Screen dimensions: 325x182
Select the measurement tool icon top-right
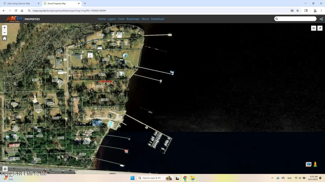320,28
